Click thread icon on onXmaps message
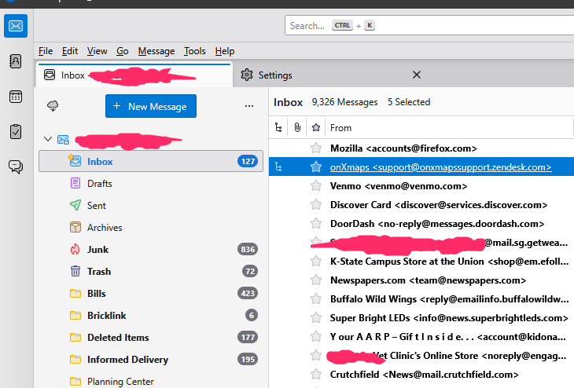Image resolution: width=574 pixels, height=388 pixels. pyautogui.click(x=278, y=167)
